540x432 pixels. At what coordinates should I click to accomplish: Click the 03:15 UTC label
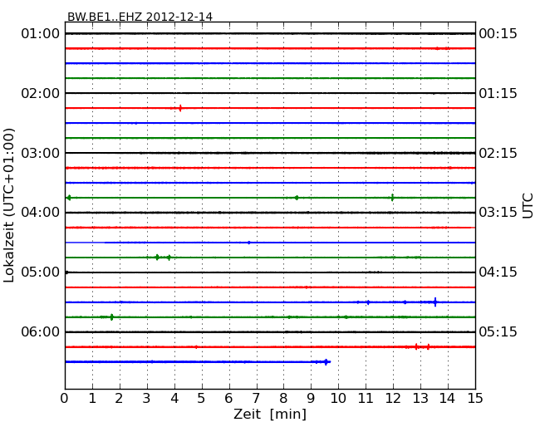(x=498, y=213)
